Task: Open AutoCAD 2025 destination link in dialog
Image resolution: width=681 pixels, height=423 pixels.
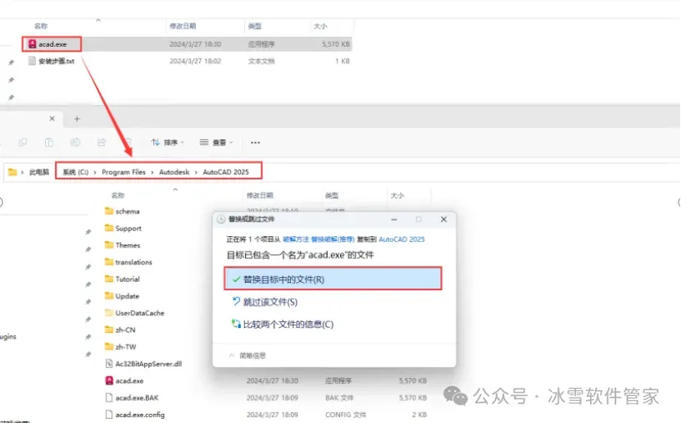Action: click(402, 239)
